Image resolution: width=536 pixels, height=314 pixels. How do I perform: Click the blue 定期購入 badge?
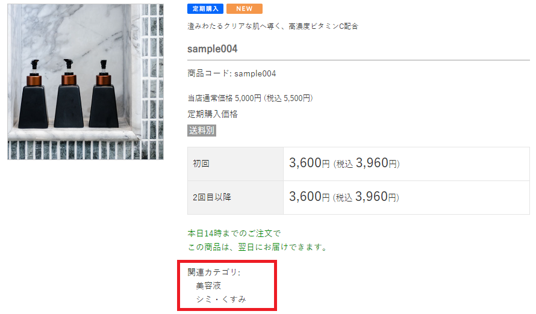(205, 8)
